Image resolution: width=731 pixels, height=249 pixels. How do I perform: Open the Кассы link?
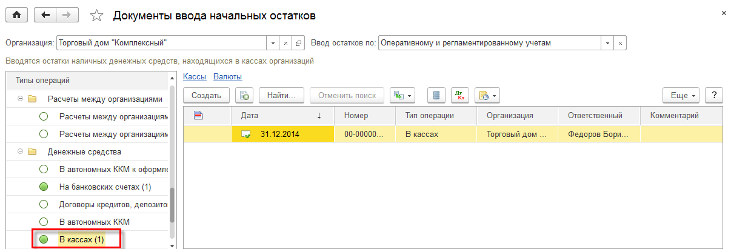[x=195, y=76]
